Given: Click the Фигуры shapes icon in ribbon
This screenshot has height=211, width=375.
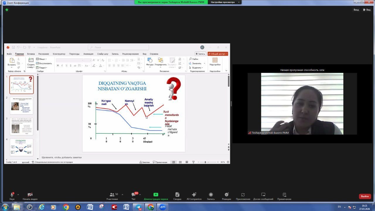Looking at the screenshot, I should (150, 61).
